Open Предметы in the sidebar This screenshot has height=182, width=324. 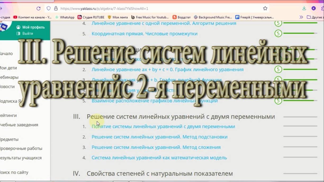[x=9, y=139]
